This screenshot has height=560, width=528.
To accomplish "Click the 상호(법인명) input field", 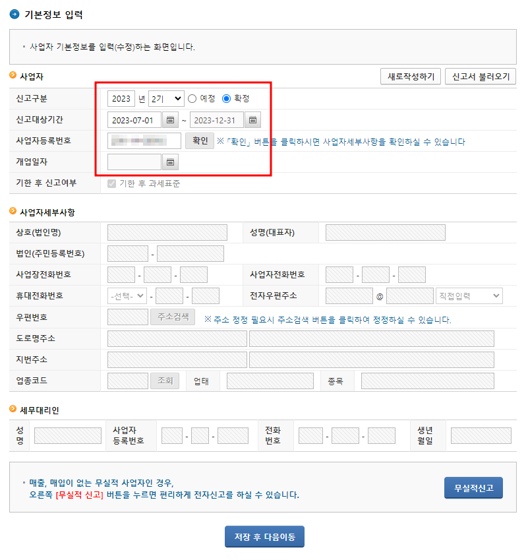I will click(x=166, y=232).
